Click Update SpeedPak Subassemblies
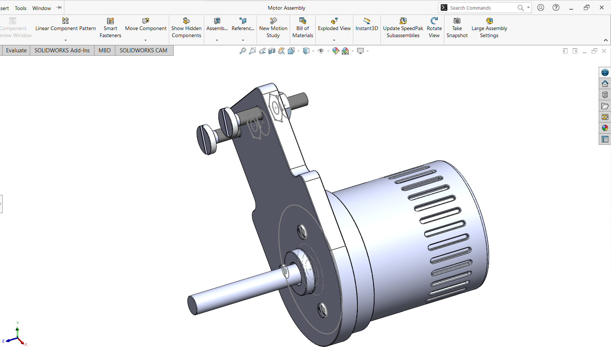 tap(403, 28)
